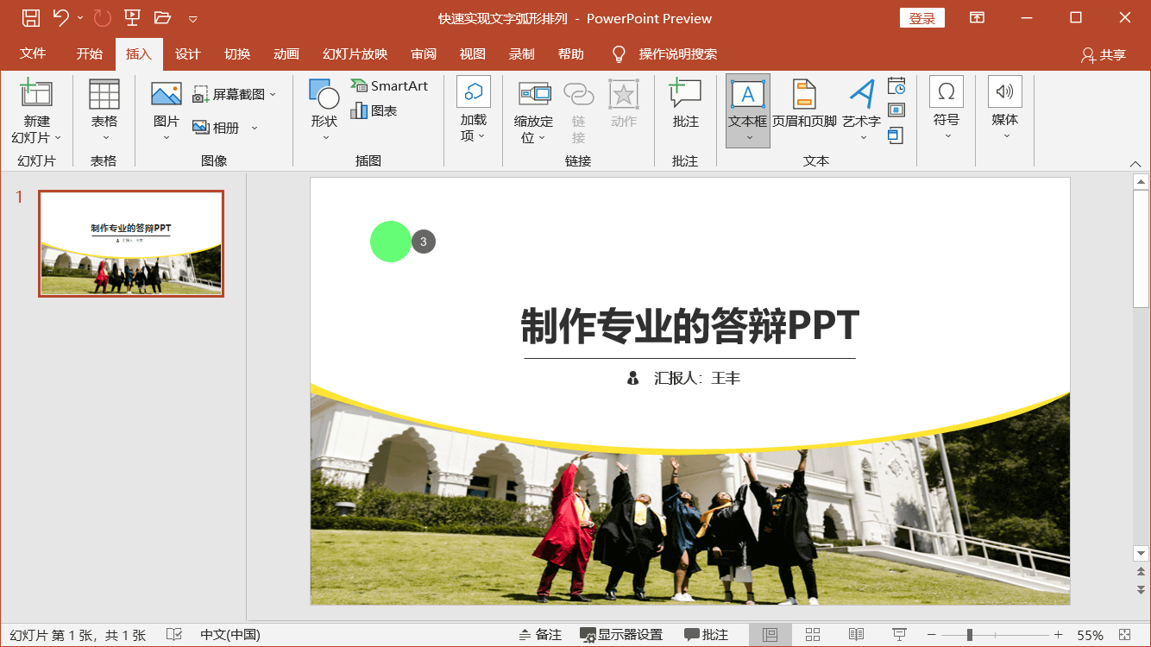
Task: Click the spell check status icon
Action: [x=173, y=635]
